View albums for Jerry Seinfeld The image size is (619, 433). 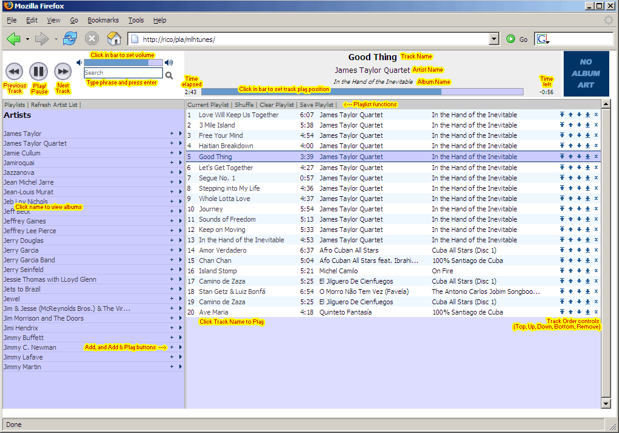click(x=23, y=270)
